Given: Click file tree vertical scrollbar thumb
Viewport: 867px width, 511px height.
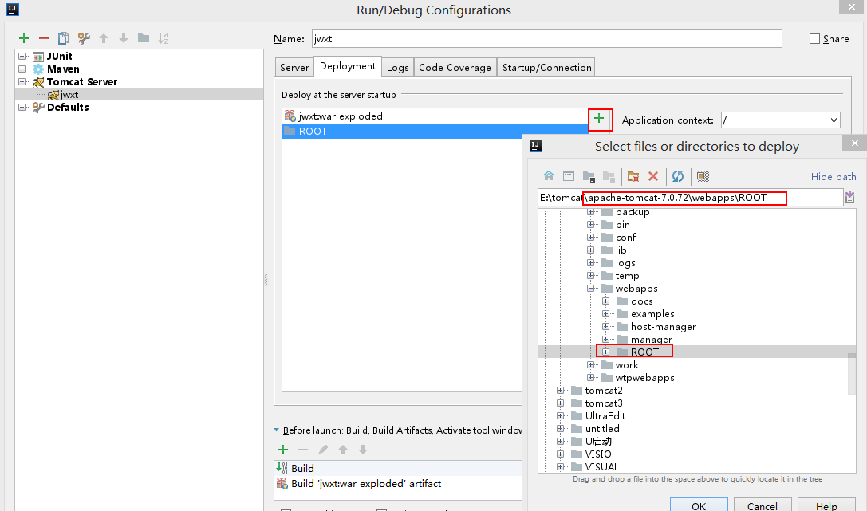Looking at the screenshot, I should (852, 374).
